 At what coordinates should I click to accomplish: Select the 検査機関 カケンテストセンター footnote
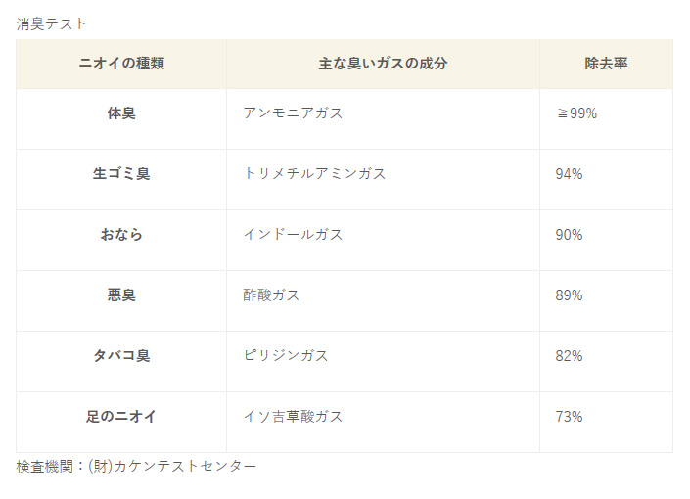click(136, 466)
